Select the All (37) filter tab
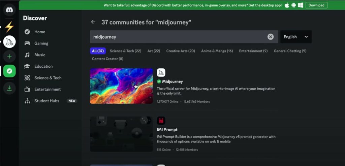The image size is (345, 166). pyautogui.click(x=98, y=51)
